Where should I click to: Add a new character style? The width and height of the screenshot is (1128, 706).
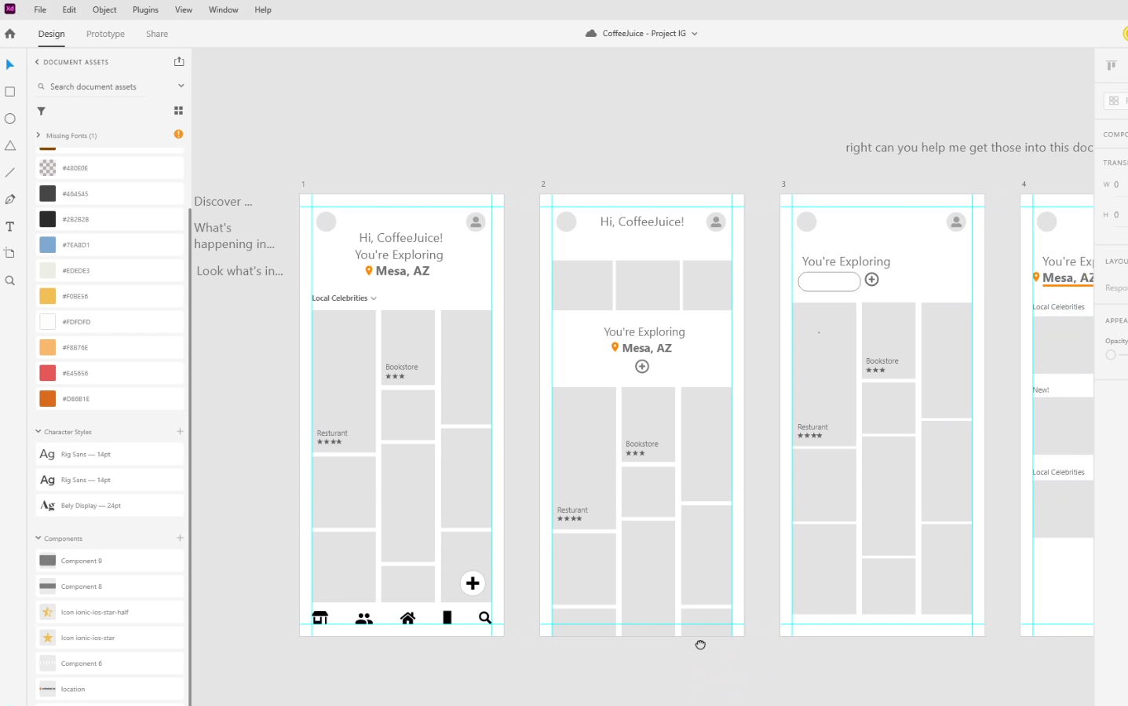[x=180, y=431]
